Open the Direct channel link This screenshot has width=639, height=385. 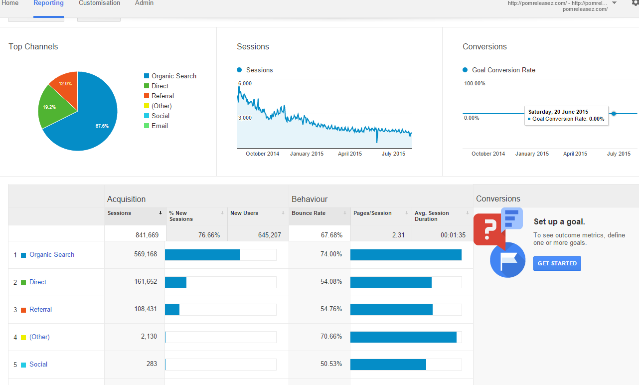point(38,282)
